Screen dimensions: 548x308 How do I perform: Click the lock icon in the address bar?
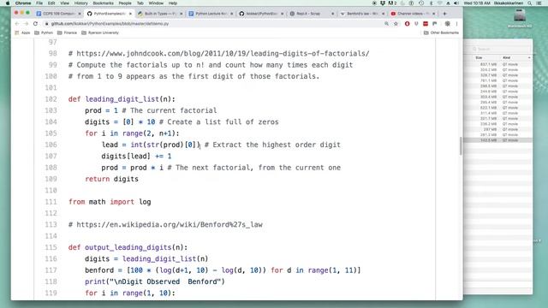pyautogui.click(x=46, y=24)
